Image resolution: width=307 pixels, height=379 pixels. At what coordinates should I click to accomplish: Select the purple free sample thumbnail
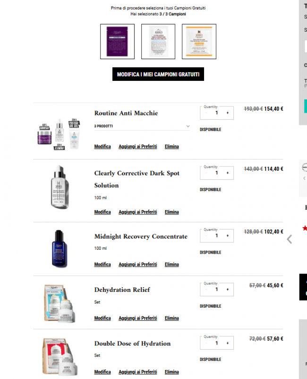117,41
